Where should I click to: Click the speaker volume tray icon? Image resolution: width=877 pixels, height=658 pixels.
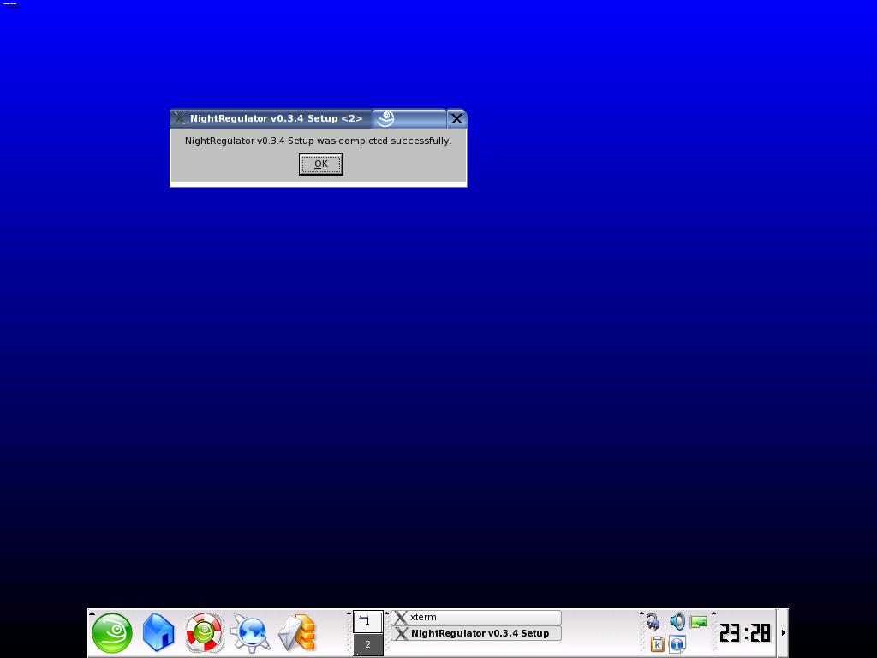pos(677,621)
